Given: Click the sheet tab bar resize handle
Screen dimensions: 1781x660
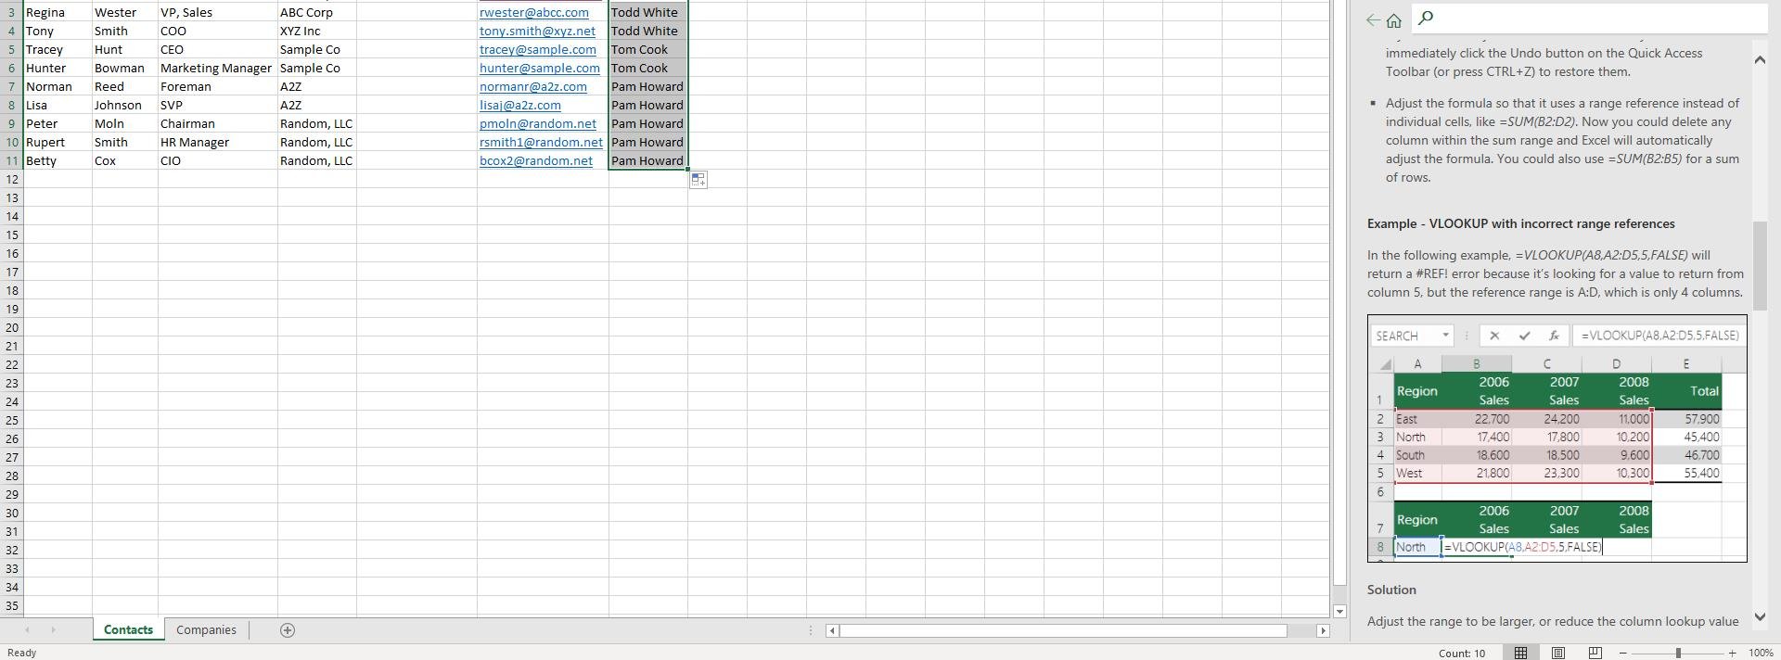Looking at the screenshot, I should [x=811, y=630].
